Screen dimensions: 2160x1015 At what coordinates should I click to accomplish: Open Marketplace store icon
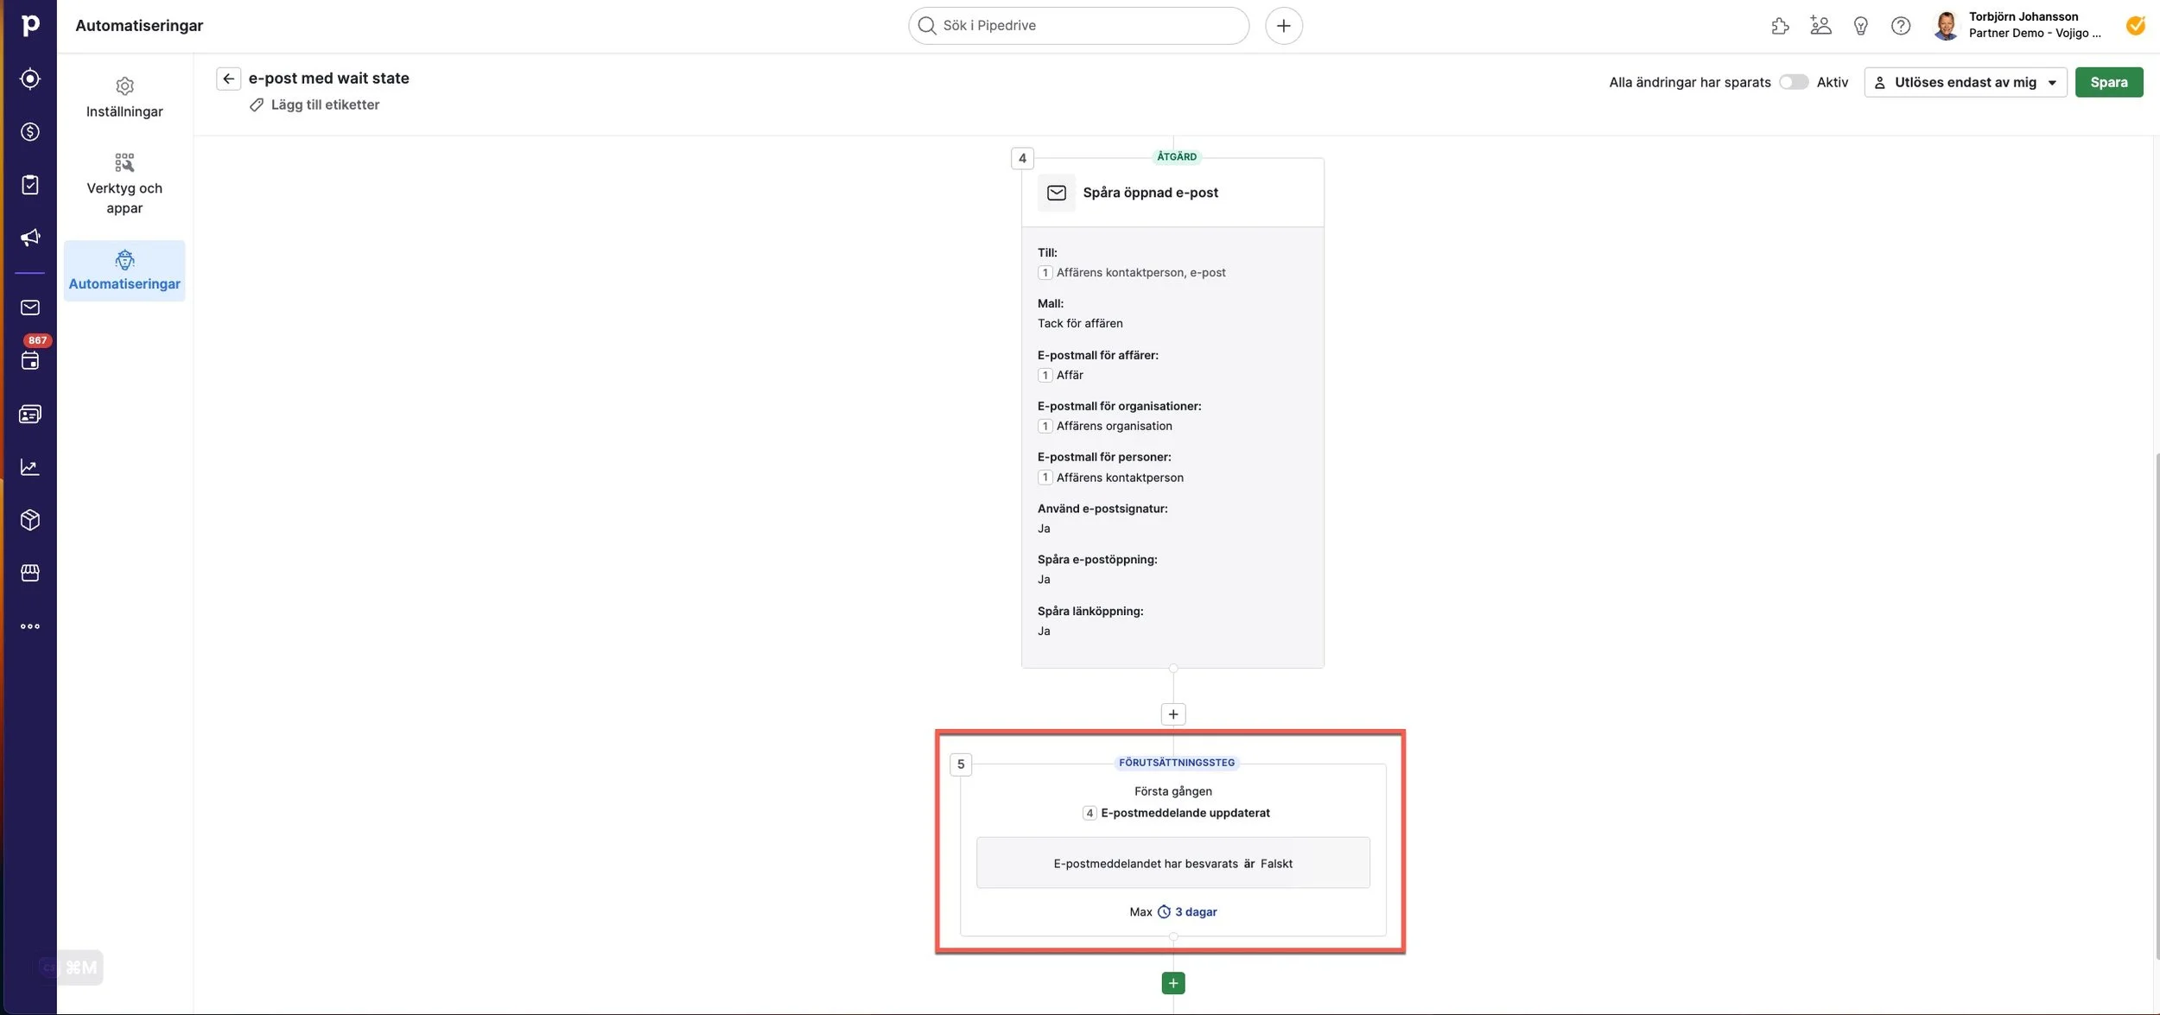(30, 573)
